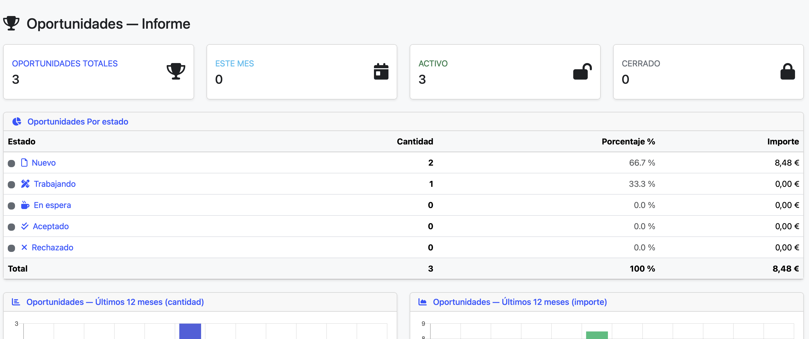This screenshot has width=809, height=339.
Task: Click the trophy icon in Oportunidades Totales card
Action: pos(176,72)
